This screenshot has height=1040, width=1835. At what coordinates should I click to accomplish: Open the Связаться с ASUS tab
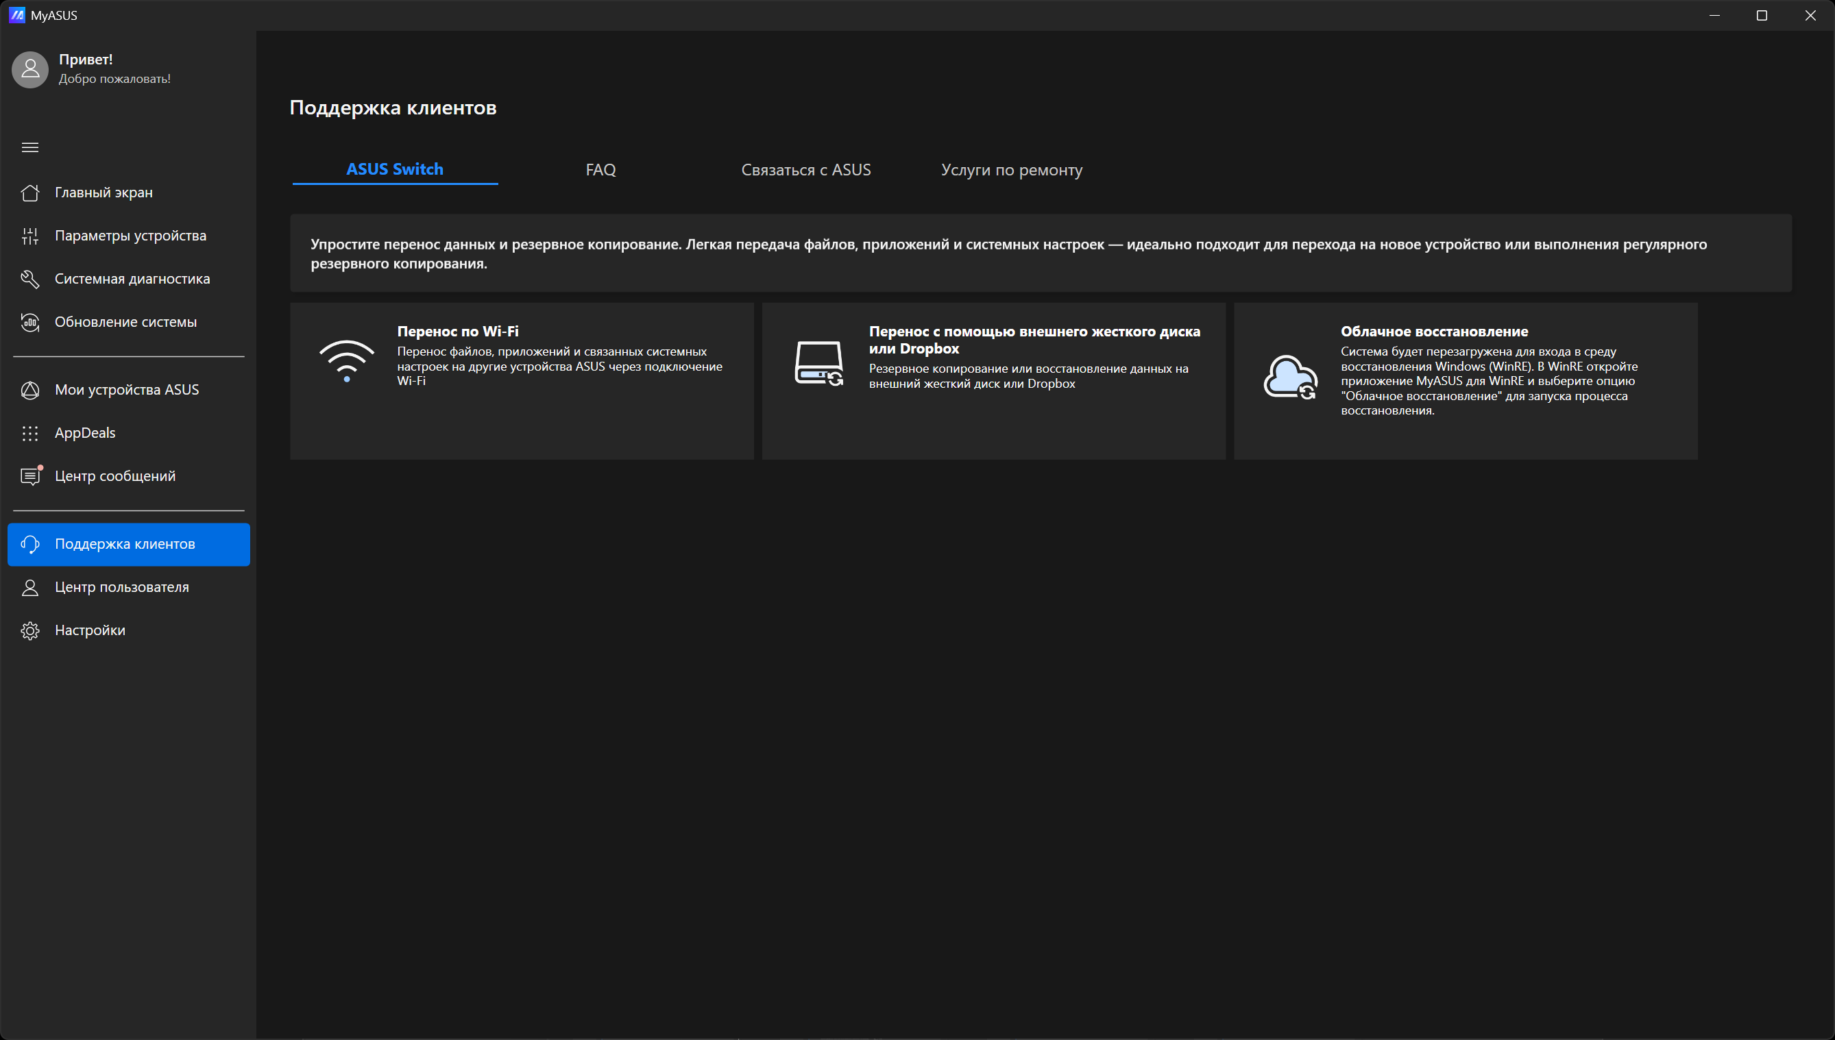click(806, 170)
